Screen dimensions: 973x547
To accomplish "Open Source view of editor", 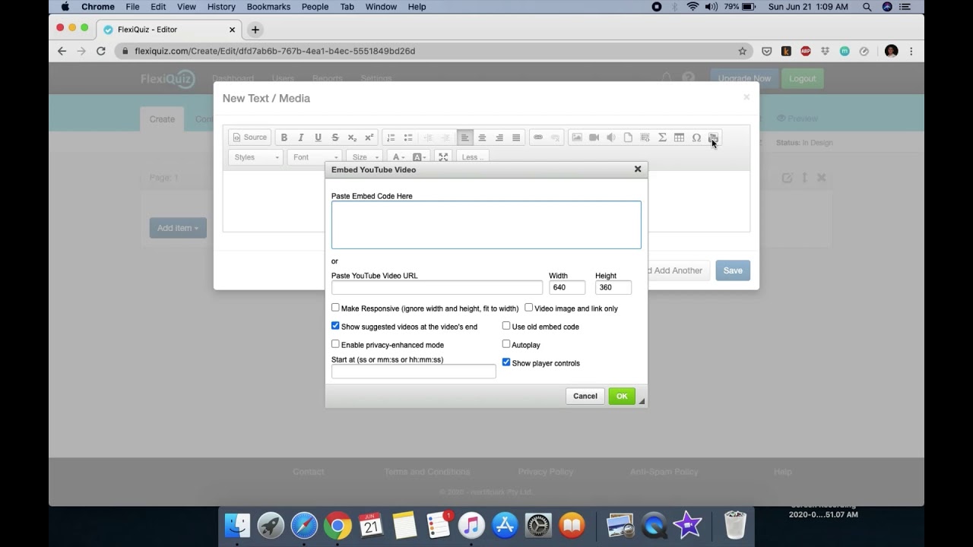I will tap(250, 138).
